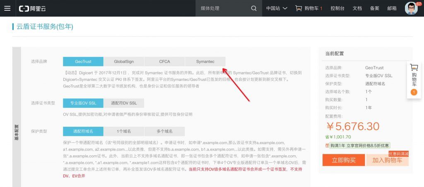Select the CFCA brand option
This screenshot has width=424, height=187.
coord(164,62)
